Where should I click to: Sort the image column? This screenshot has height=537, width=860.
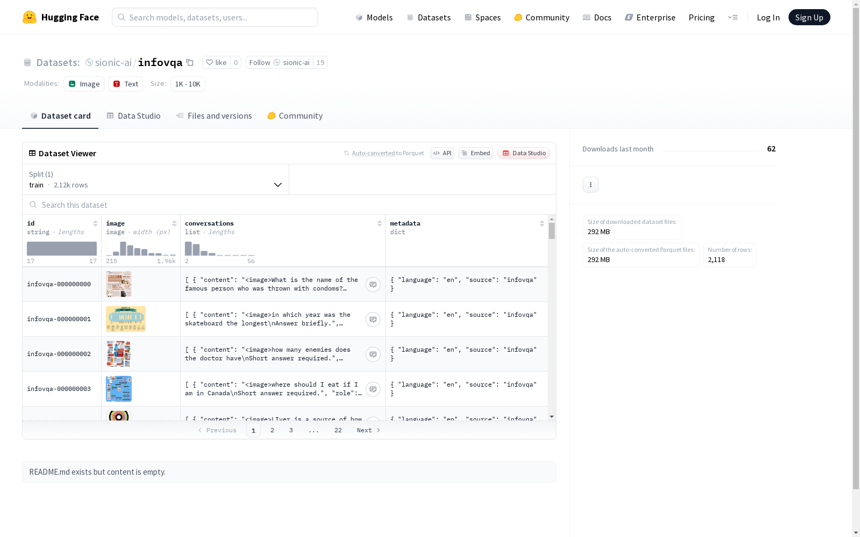[174, 223]
